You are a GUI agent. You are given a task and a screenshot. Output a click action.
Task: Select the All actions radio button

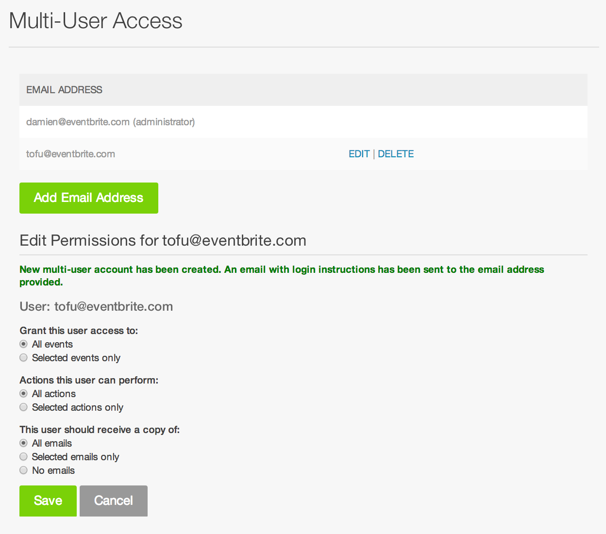coord(23,394)
